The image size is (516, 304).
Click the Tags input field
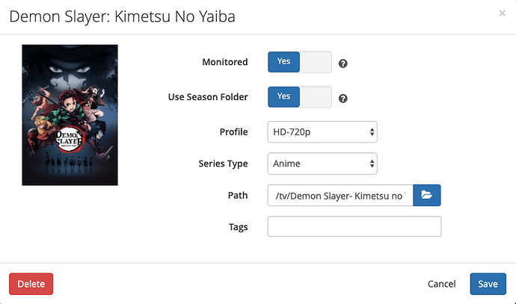pyautogui.click(x=354, y=226)
